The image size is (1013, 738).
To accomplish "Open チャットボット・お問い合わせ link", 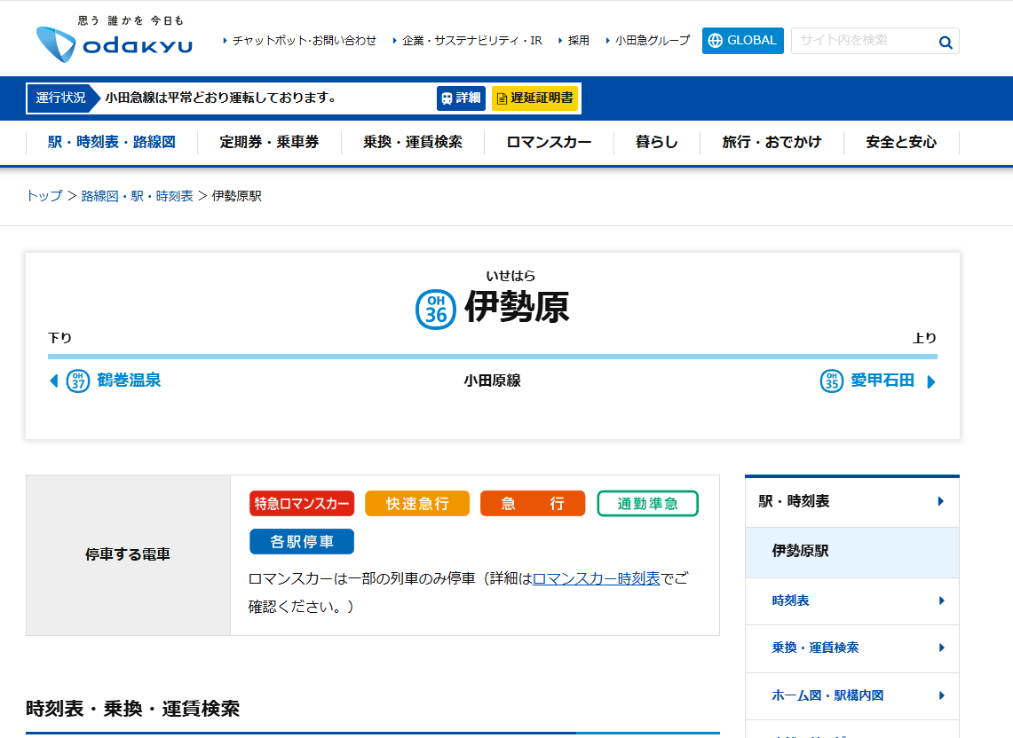I will (x=304, y=41).
